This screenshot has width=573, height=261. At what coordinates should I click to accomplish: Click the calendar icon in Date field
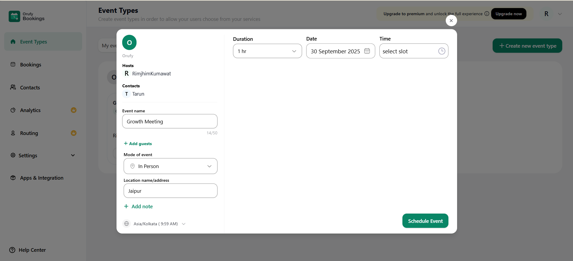click(367, 51)
